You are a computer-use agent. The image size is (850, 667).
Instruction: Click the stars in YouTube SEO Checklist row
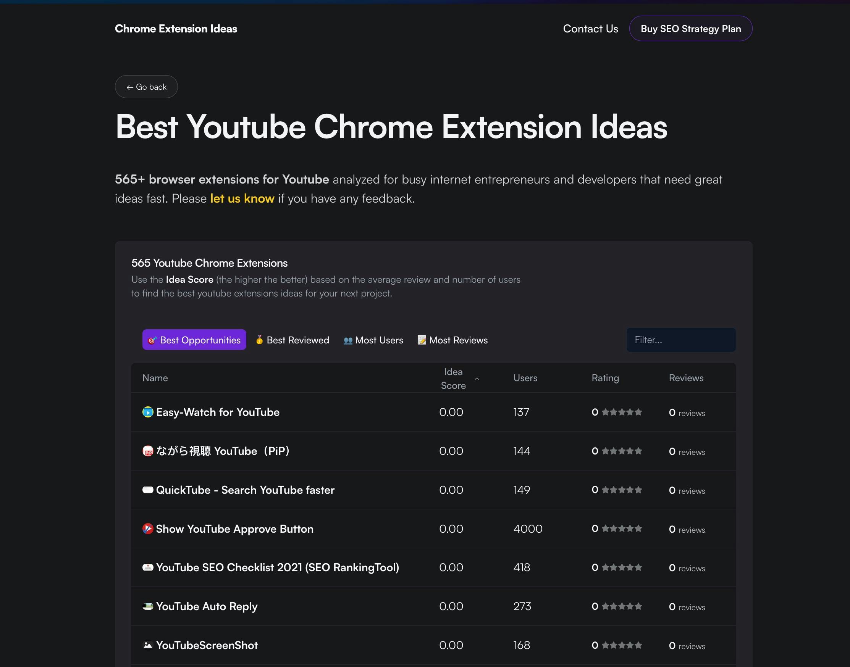click(x=622, y=567)
